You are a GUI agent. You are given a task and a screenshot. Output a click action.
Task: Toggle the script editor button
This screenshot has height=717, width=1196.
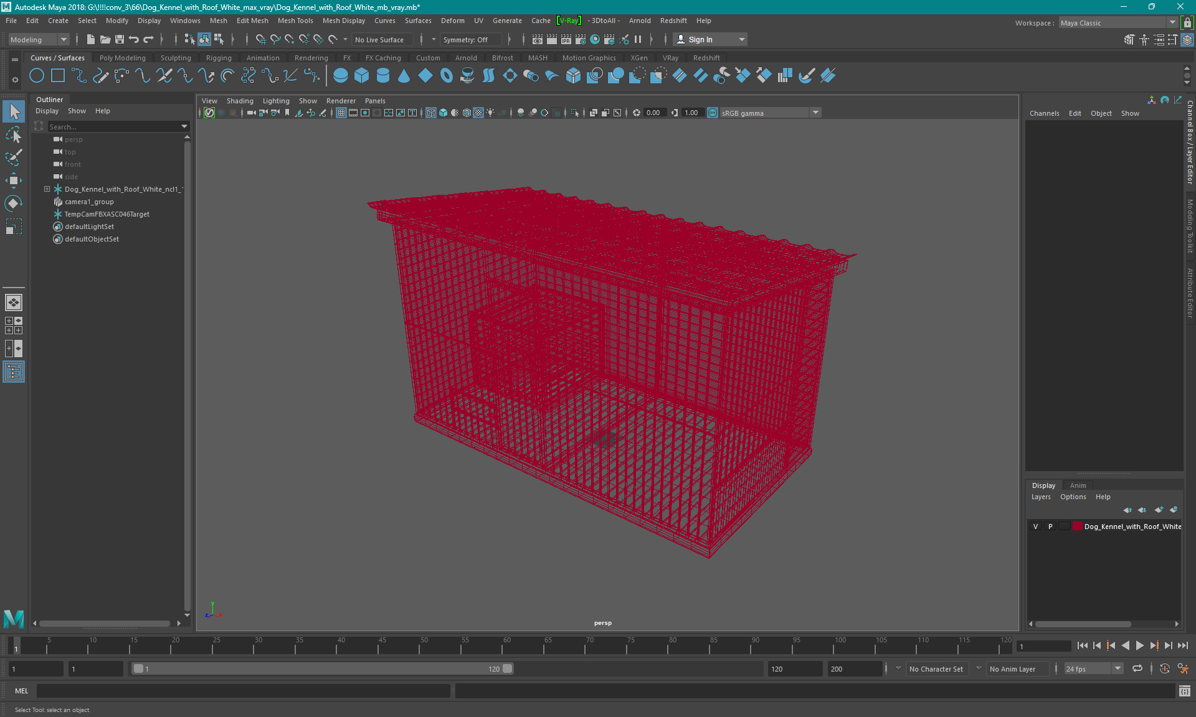[1185, 691]
